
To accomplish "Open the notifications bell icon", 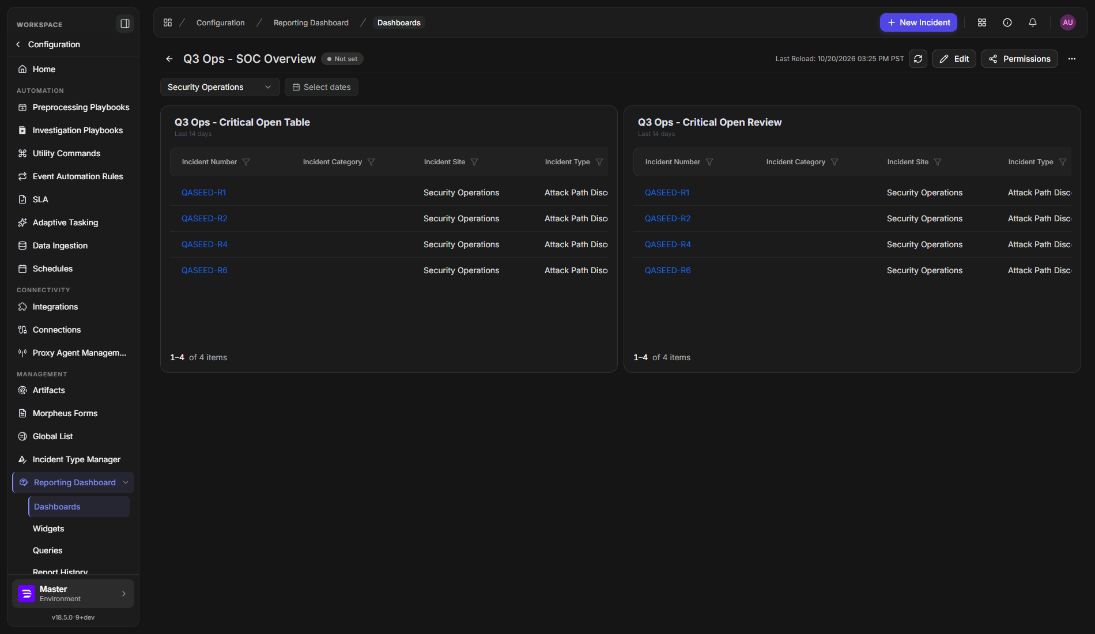I will (1033, 22).
